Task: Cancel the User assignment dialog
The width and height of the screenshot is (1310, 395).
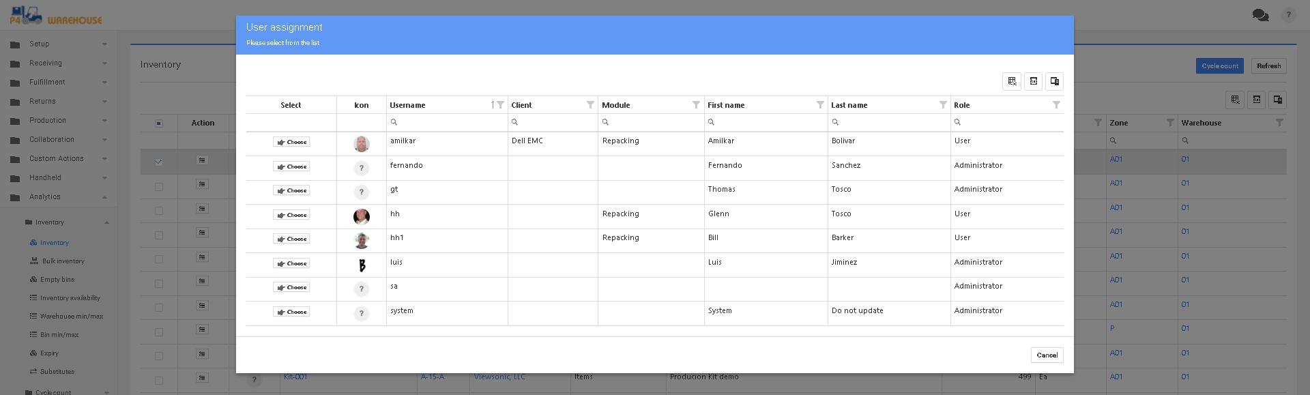Action: (x=1047, y=355)
